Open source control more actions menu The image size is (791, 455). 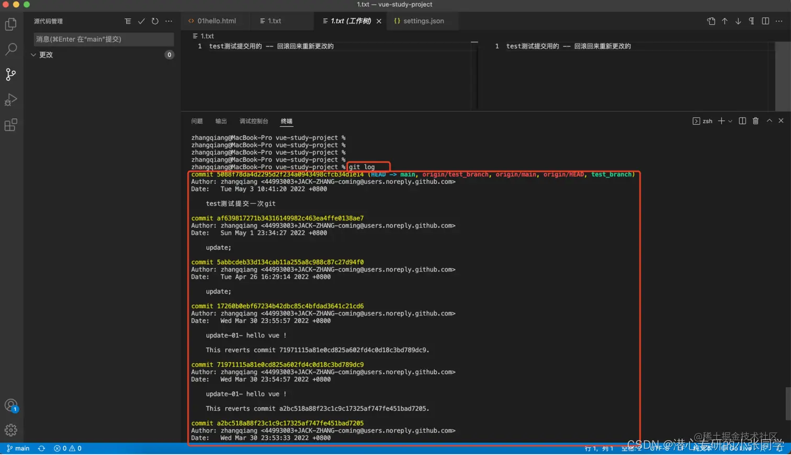coord(168,21)
